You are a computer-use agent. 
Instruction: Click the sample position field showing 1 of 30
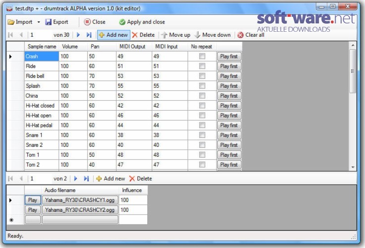point(40,35)
